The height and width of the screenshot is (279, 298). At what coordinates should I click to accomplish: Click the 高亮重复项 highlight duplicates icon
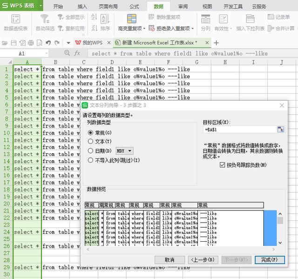tap(131, 19)
